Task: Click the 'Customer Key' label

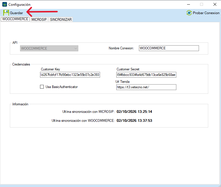Action: coord(50,69)
